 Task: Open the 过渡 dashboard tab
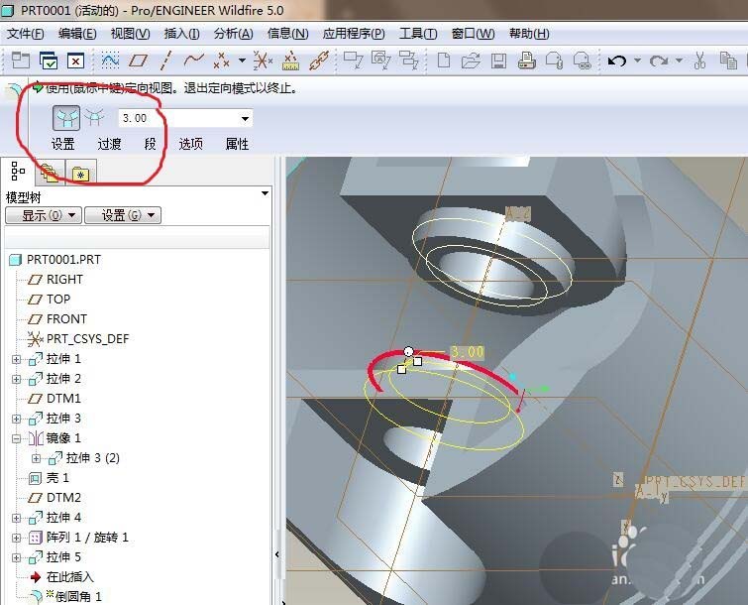tap(109, 144)
